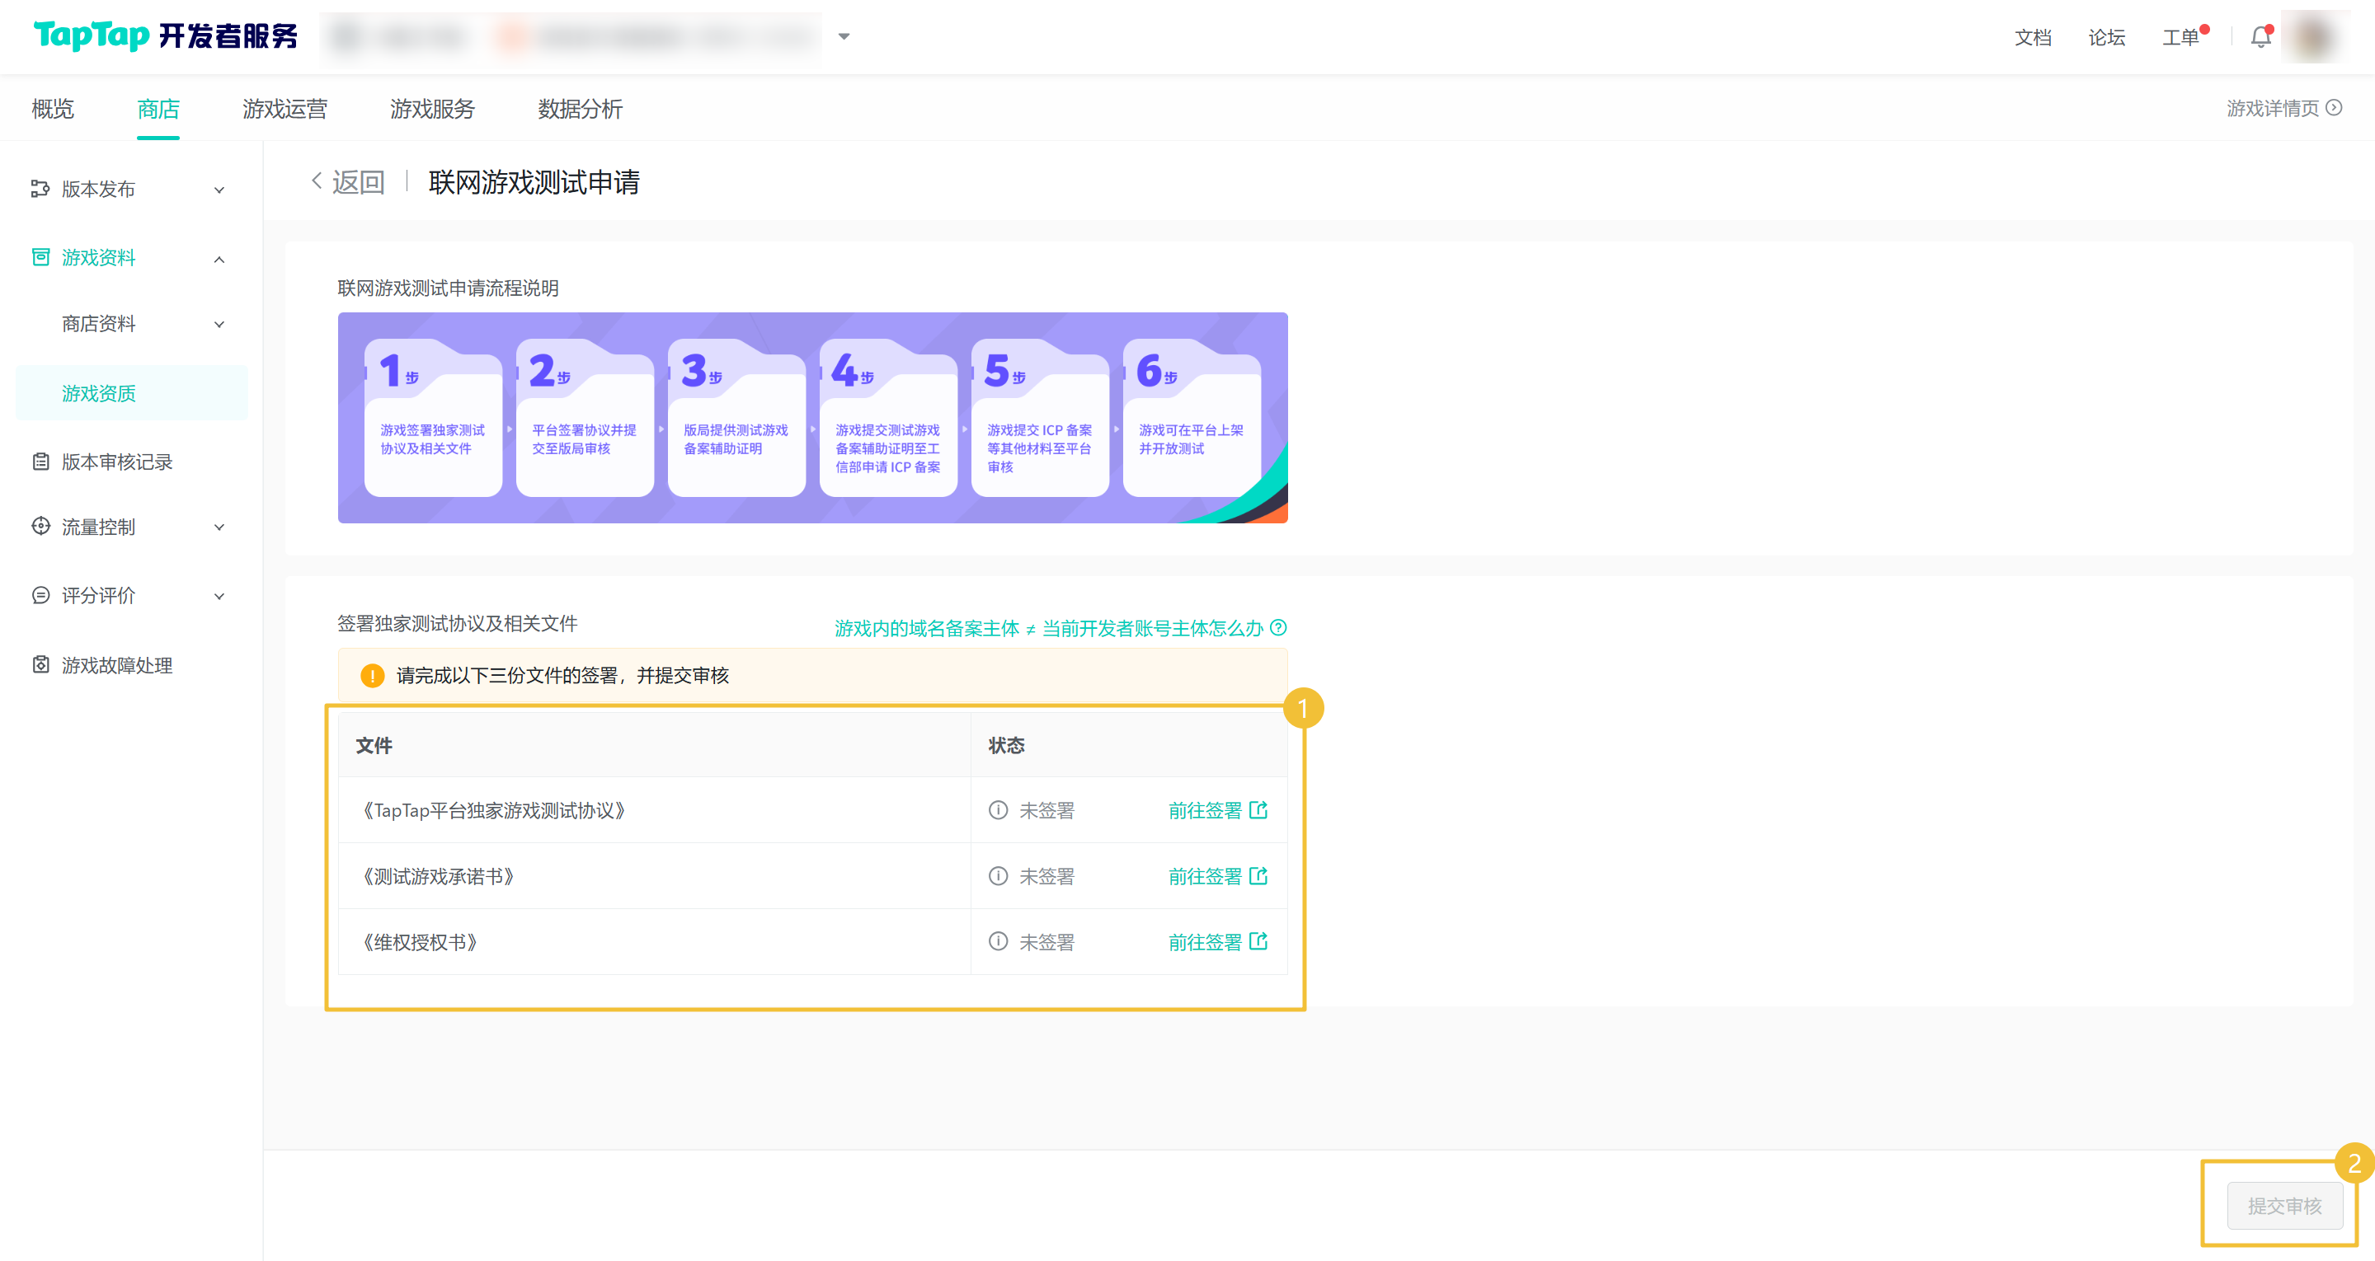
Task: Open the notification bell
Action: (2260, 38)
